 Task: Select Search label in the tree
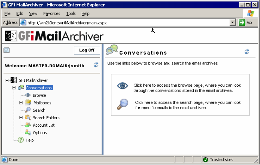[39, 110]
